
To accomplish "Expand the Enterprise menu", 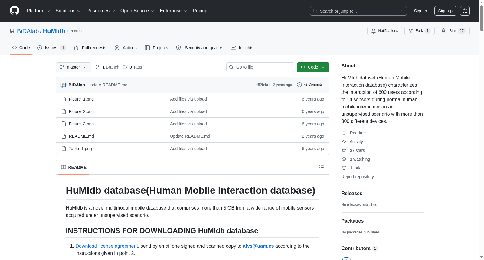I will click(173, 11).
